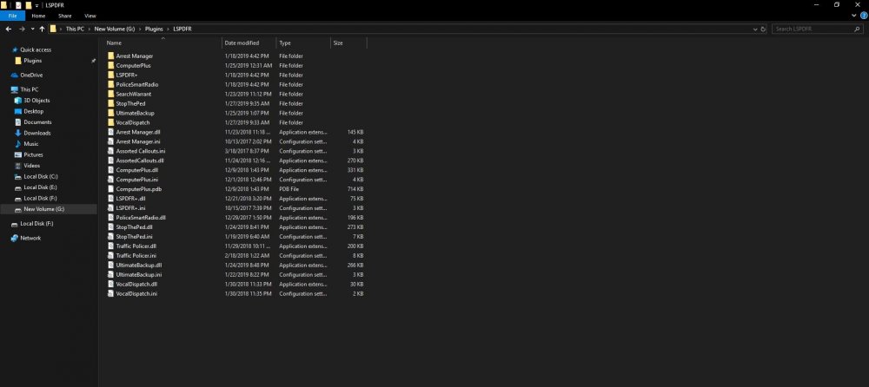This screenshot has width=869, height=387.
Task: Select the StopThePed.dll file name
Action: pyautogui.click(x=134, y=227)
